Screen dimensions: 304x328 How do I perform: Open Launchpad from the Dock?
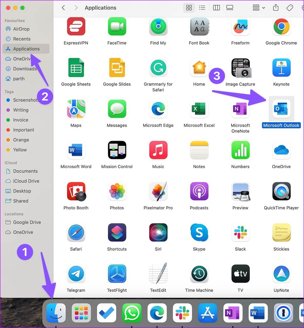click(x=81, y=313)
